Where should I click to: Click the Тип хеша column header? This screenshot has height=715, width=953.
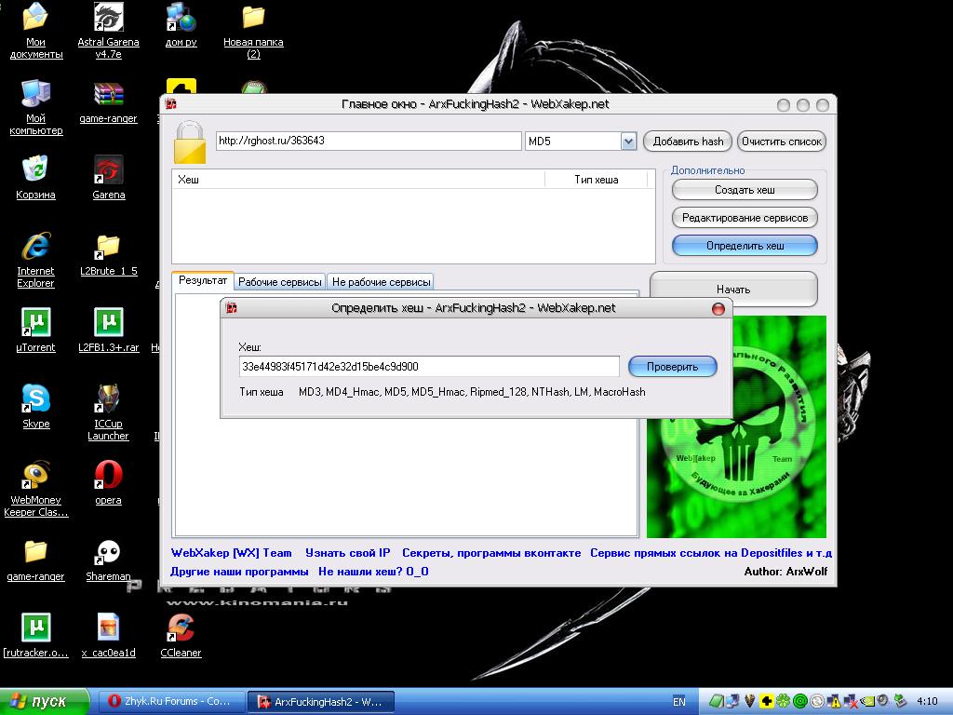[597, 180]
